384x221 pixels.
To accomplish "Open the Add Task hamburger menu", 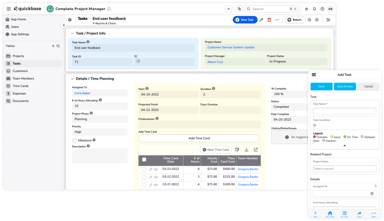I will coord(314,75).
